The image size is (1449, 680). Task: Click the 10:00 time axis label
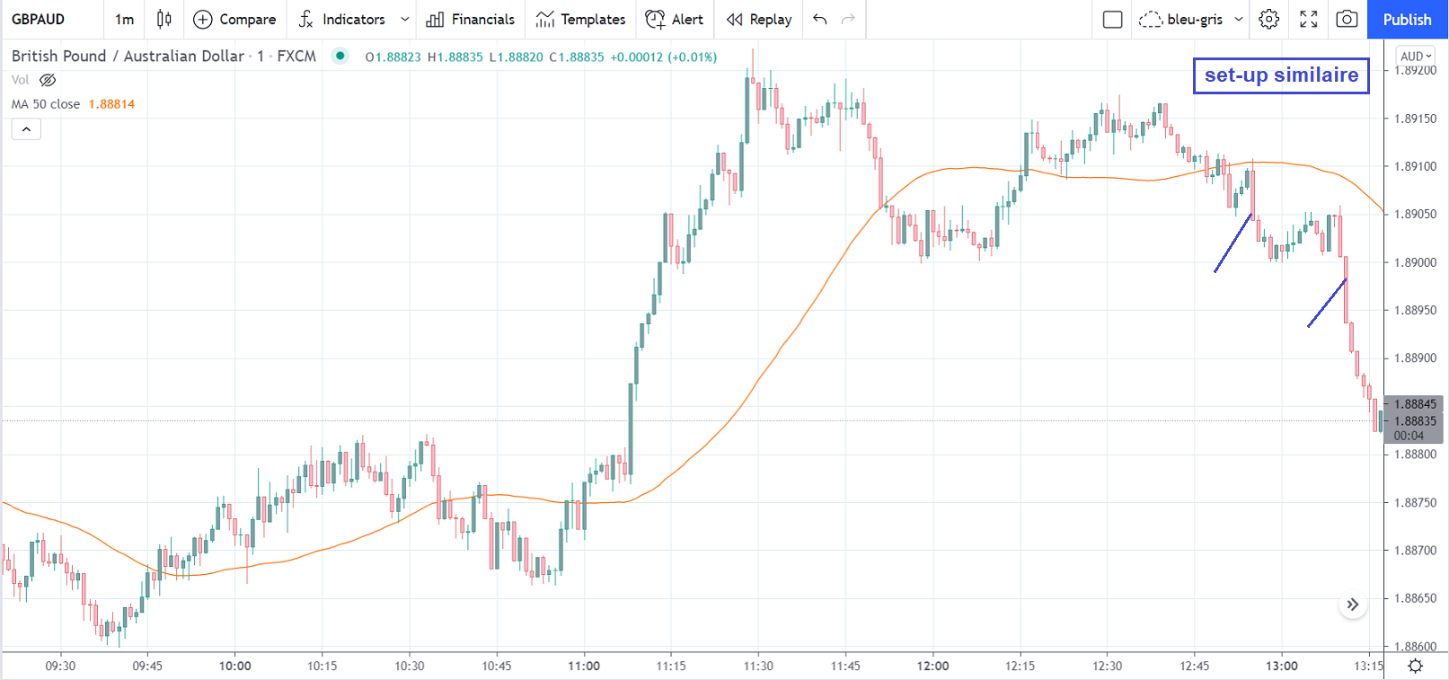[234, 666]
